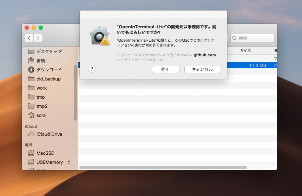Click the Gatekeeper warning icon in dialog
Screen dimensions: 302x196
100,35
